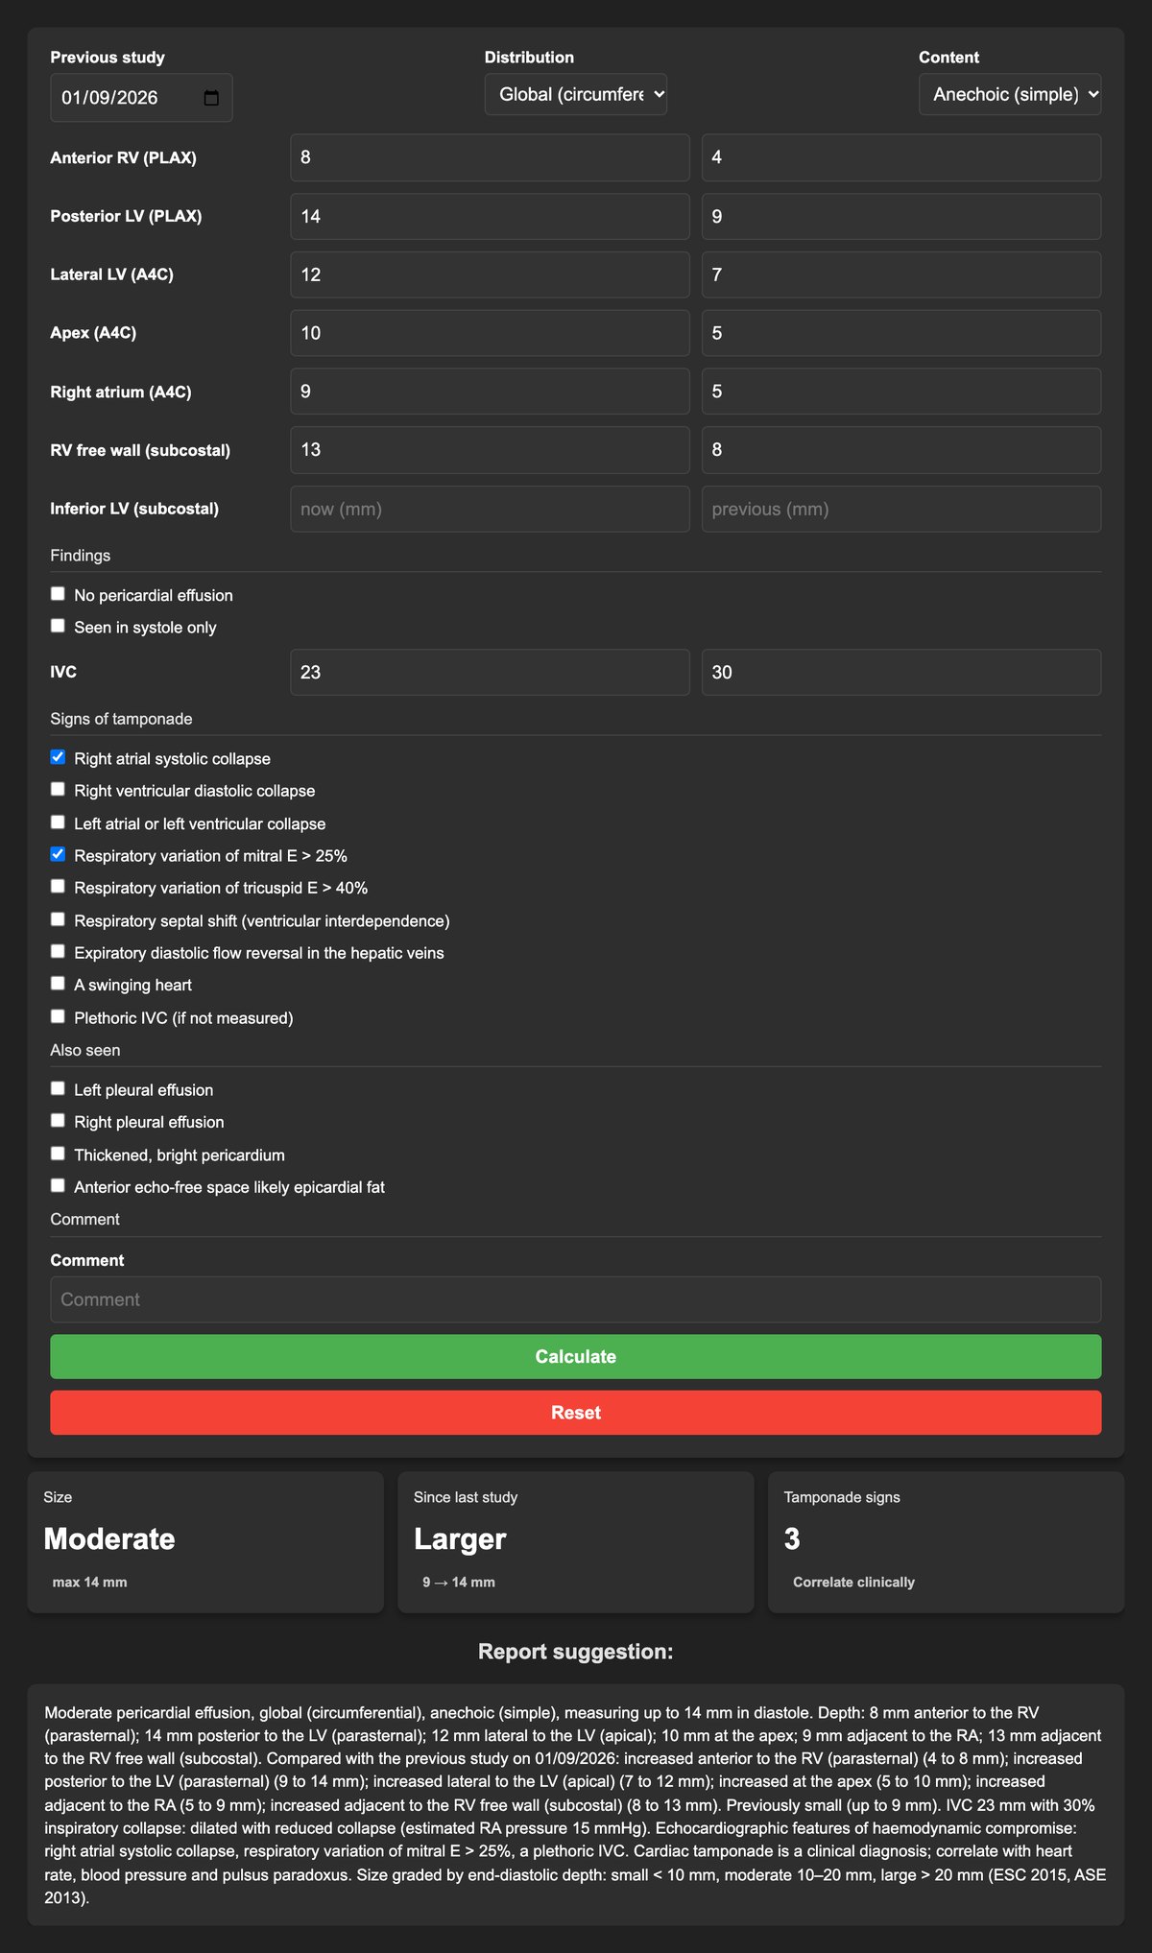The image size is (1152, 1953).
Task: Click the green Calculate button
Action: (576, 1356)
